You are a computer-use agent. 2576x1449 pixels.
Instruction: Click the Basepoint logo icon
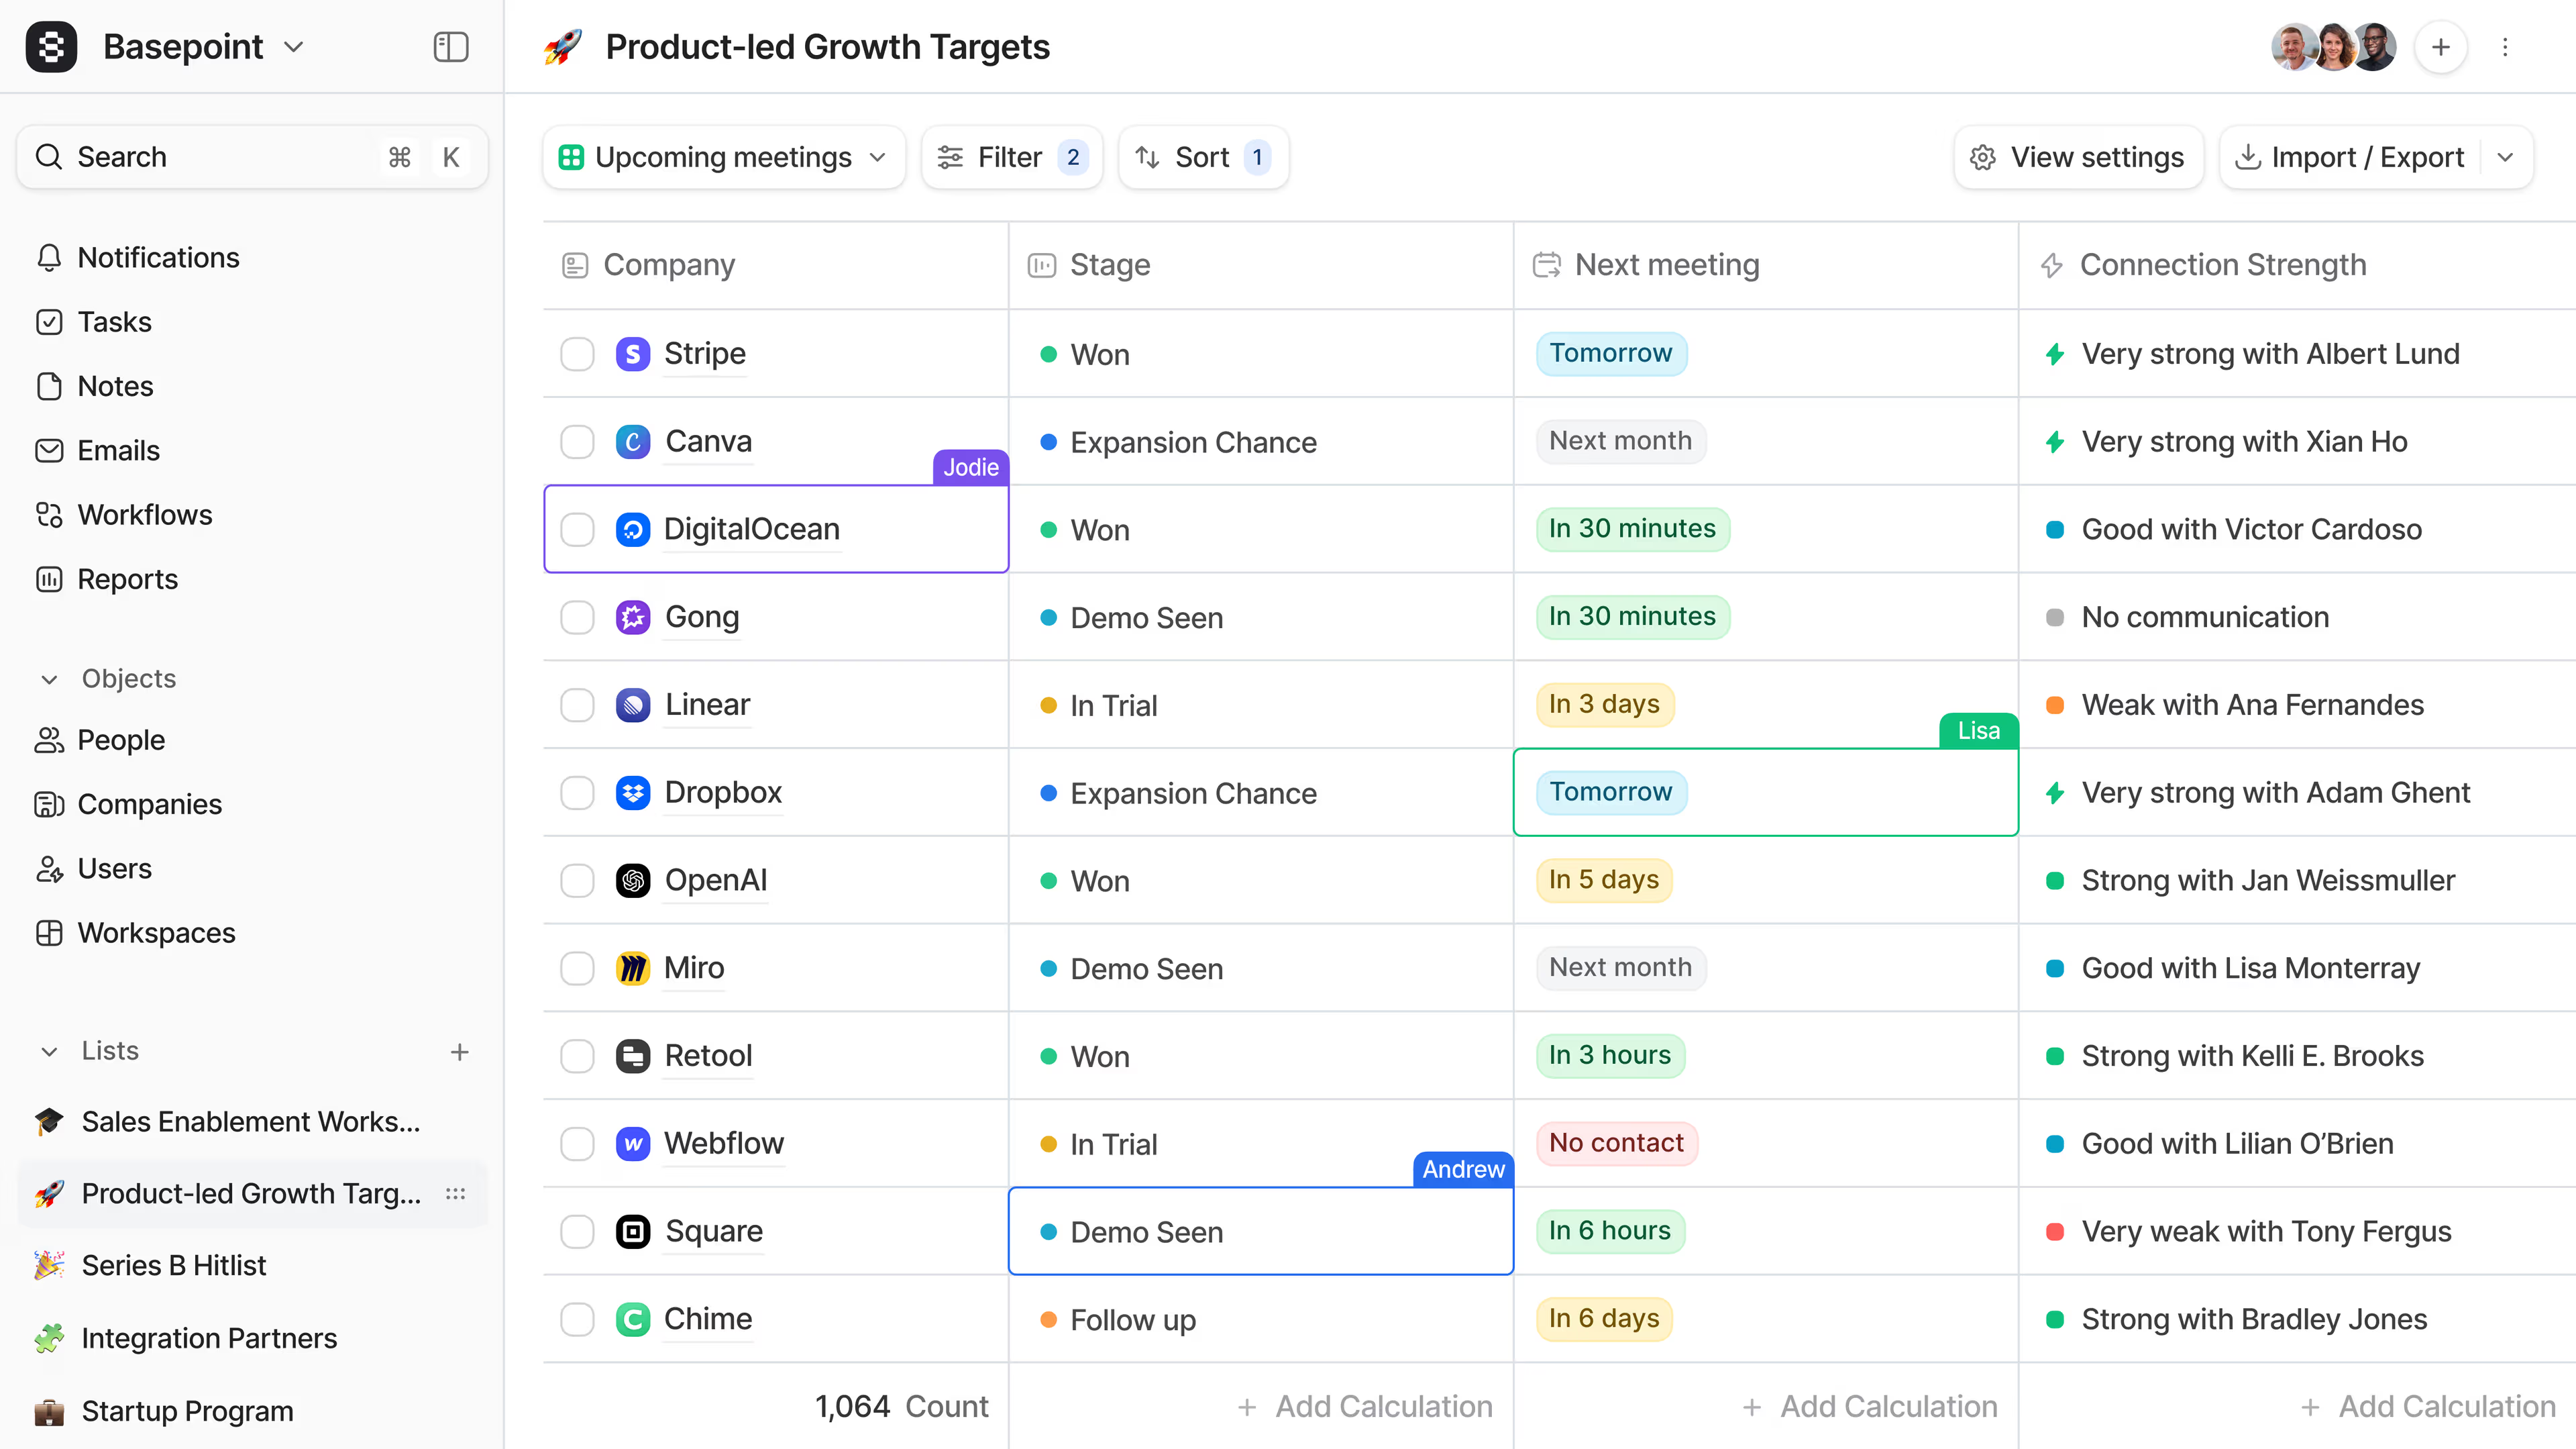tap(51, 47)
